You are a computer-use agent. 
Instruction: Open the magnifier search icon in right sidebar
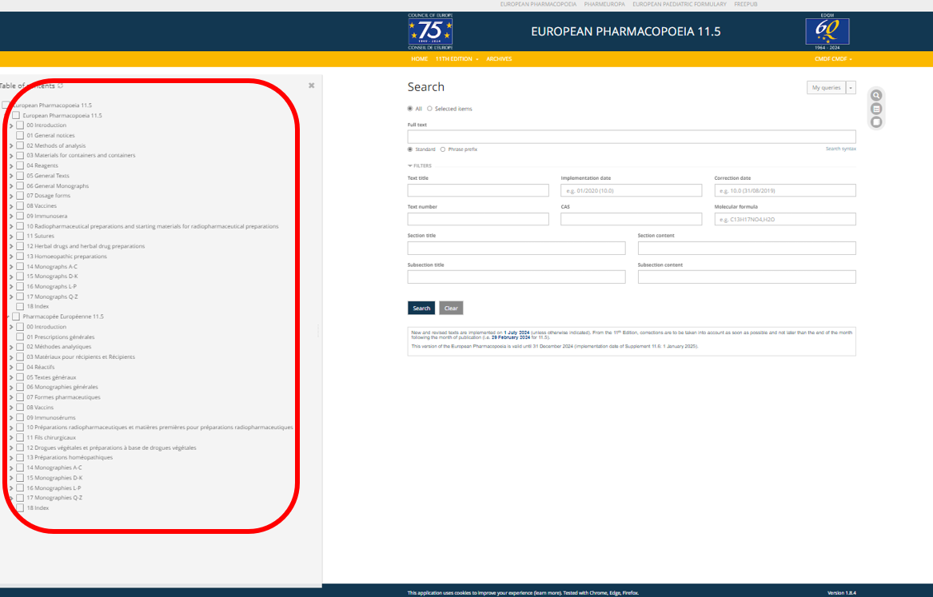point(876,95)
